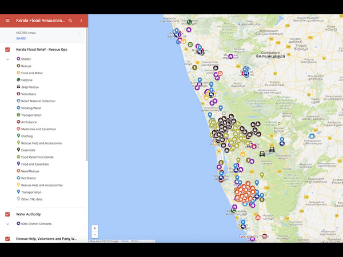Select the Ambulance legend icon
This screenshot has height=257, width=343.
tap(18, 122)
